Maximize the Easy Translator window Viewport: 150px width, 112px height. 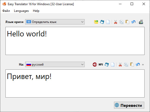(132, 4)
